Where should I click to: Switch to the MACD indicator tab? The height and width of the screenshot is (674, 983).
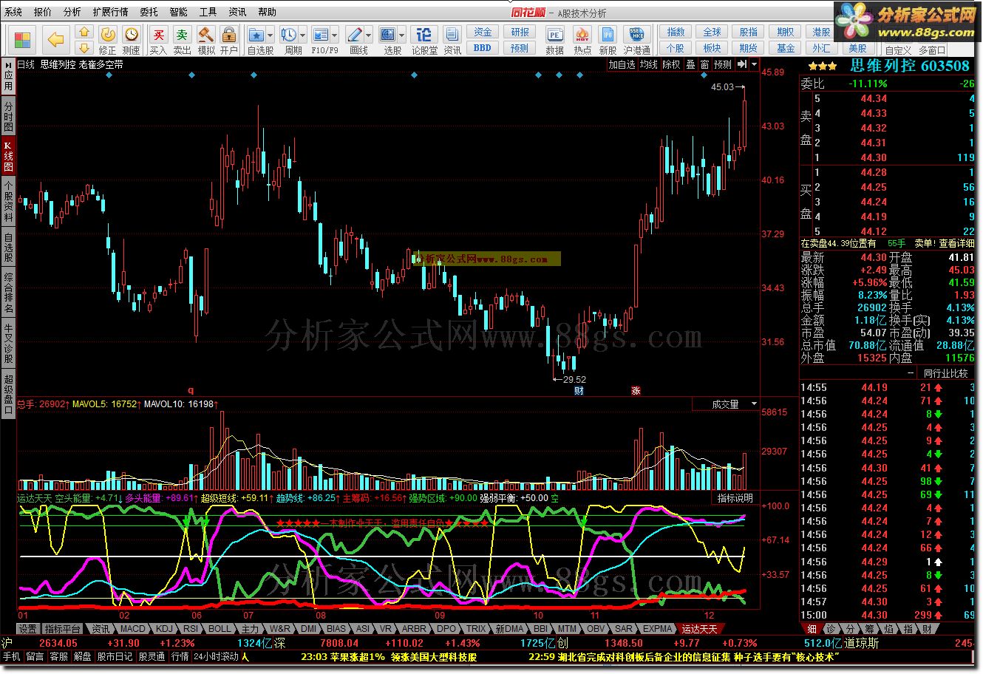tap(133, 629)
